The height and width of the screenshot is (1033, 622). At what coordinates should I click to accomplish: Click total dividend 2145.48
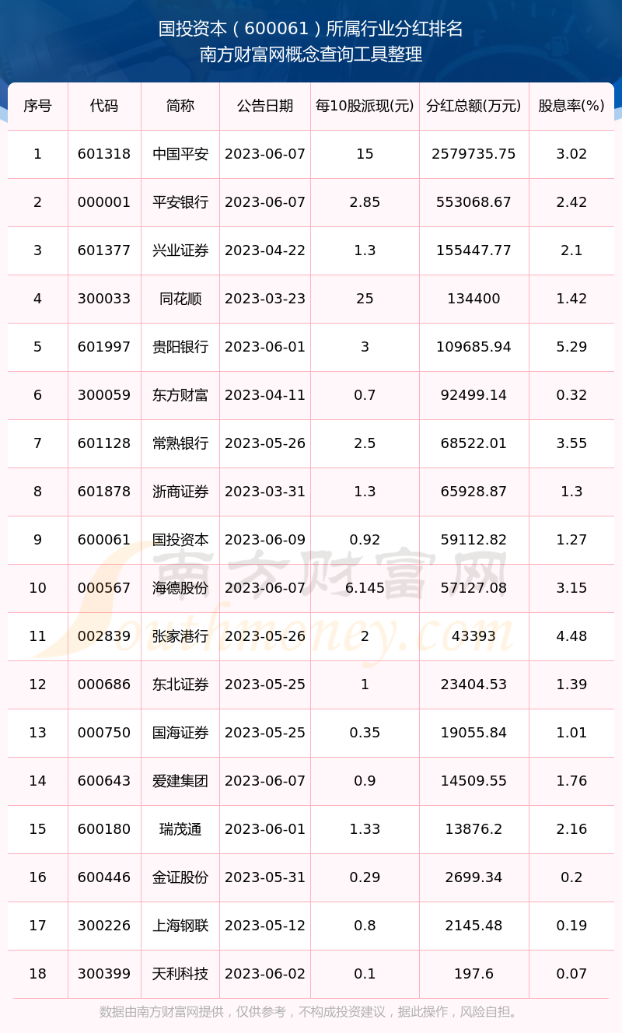click(x=473, y=926)
